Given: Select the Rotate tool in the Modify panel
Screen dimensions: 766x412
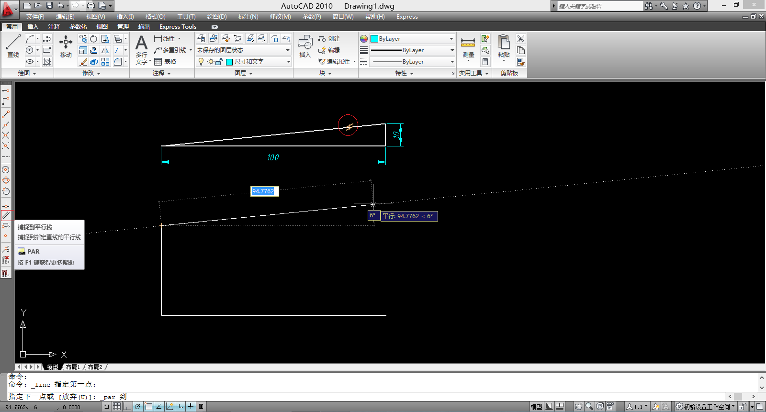Looking at the screenshot, I should click(94, 39).
